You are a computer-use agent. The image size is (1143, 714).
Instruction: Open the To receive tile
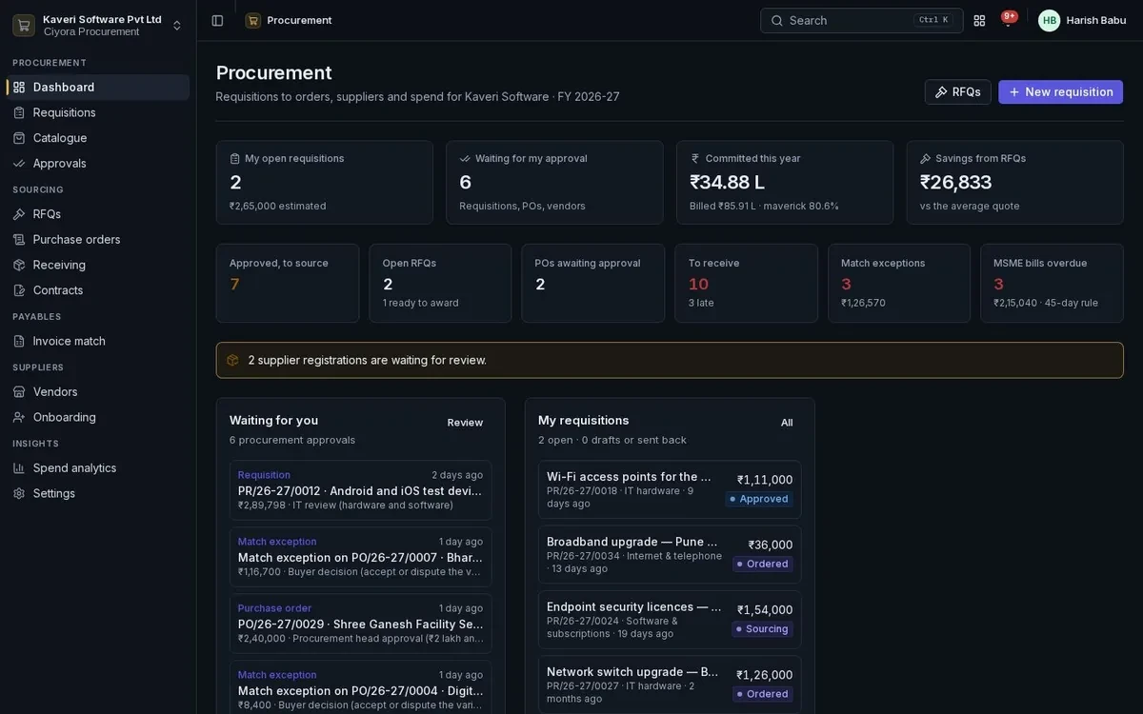tap(746, 284)
